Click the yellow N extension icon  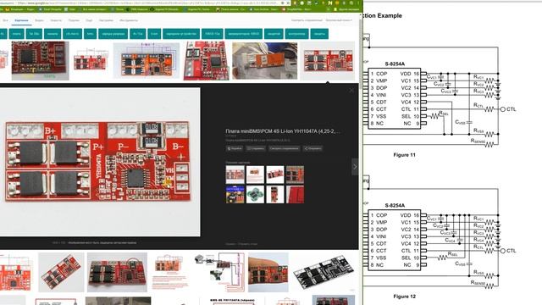(330, 3)
